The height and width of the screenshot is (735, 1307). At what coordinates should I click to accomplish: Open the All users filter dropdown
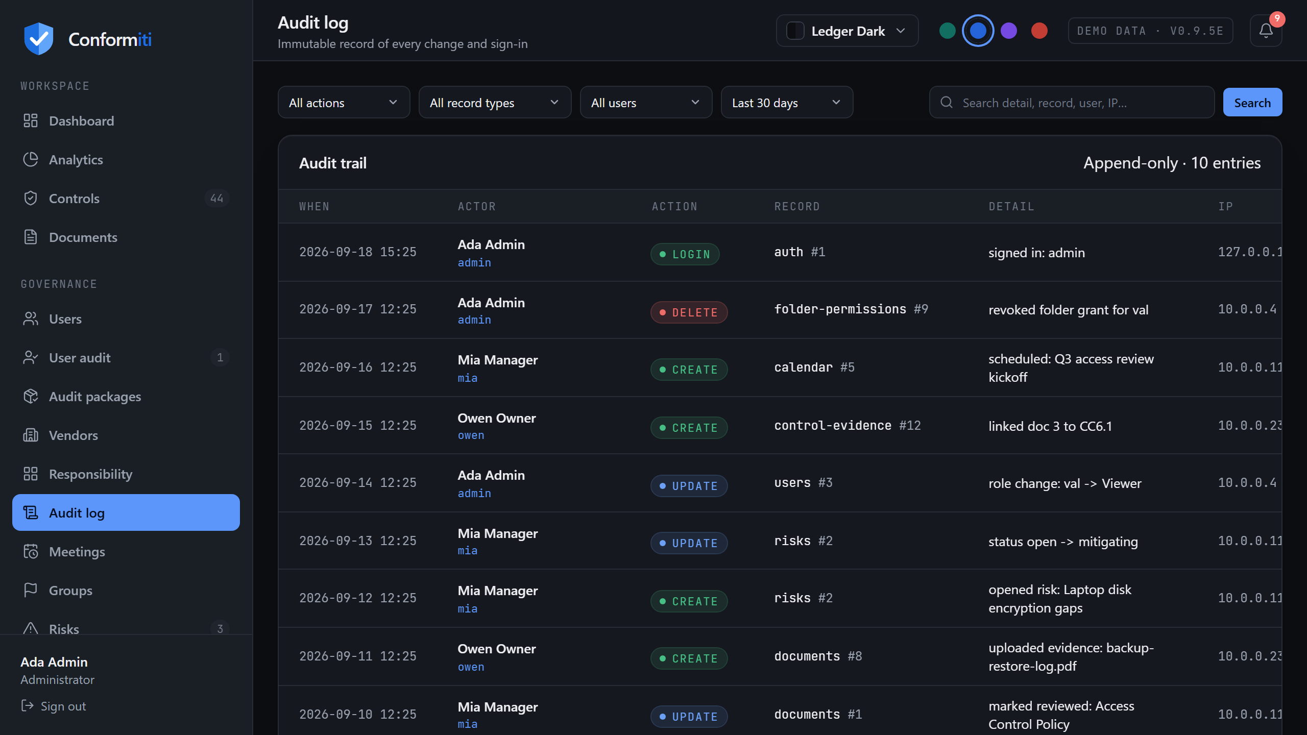pyautogui.click(x=646, y=102)
